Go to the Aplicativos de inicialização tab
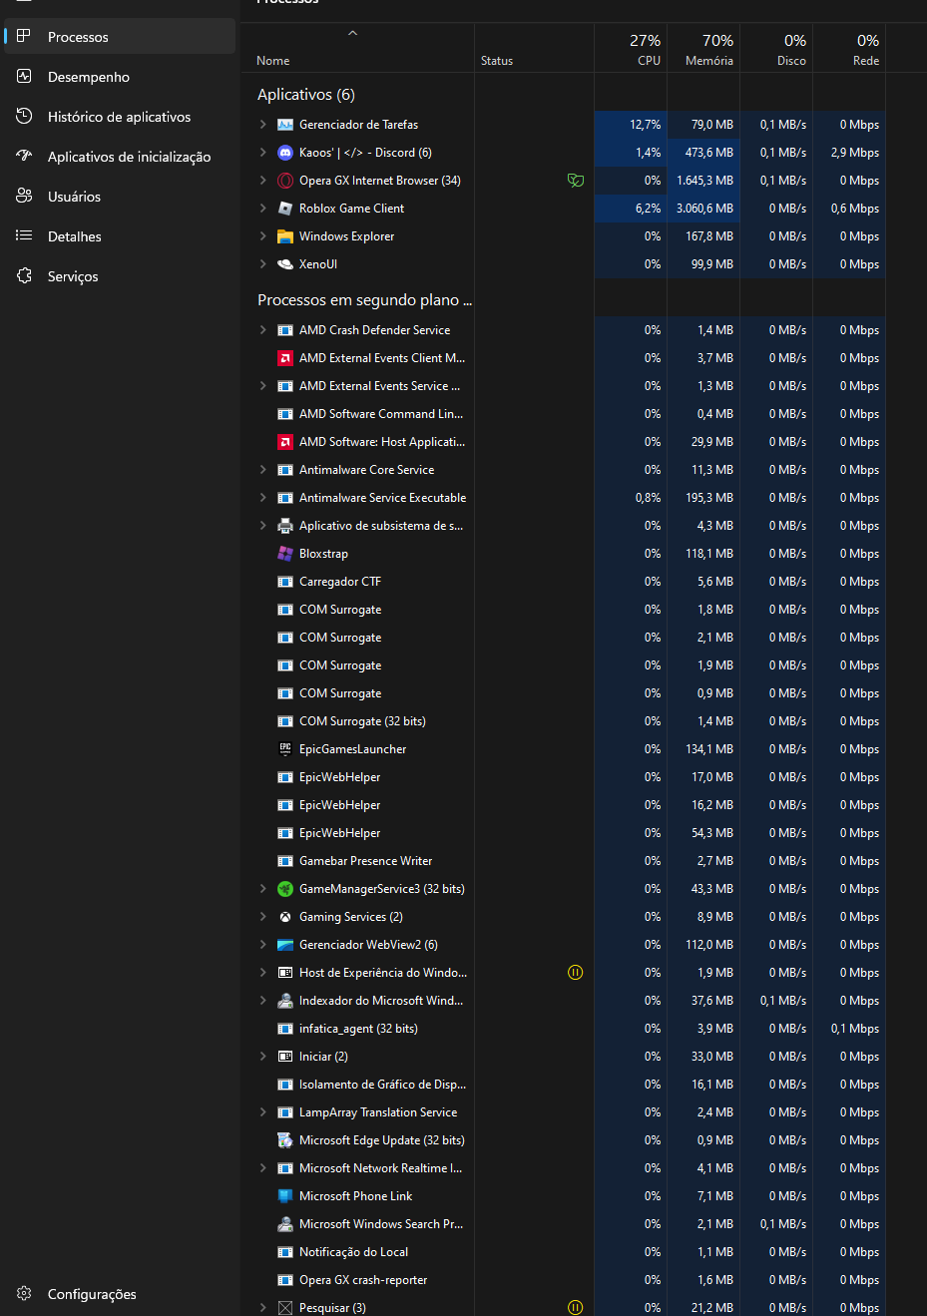The width and height of the screenshot is (927, 1316). 120,157
